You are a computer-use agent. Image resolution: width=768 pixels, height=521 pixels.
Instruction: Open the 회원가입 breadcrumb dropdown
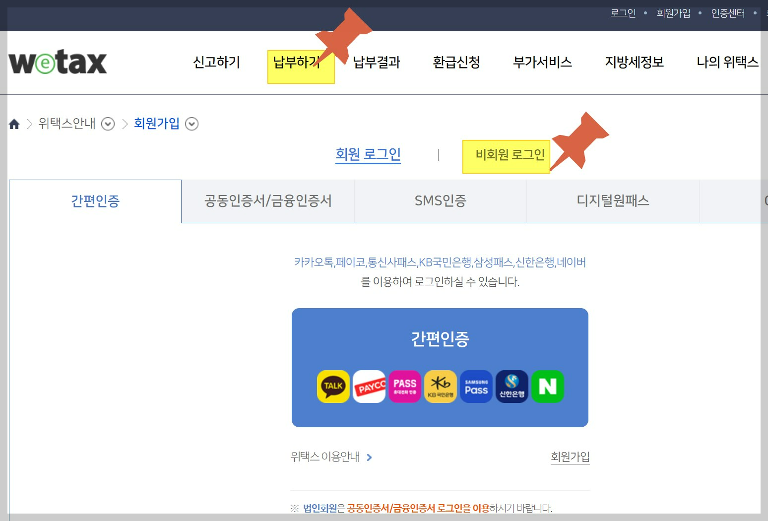click(x=192, y=124)
